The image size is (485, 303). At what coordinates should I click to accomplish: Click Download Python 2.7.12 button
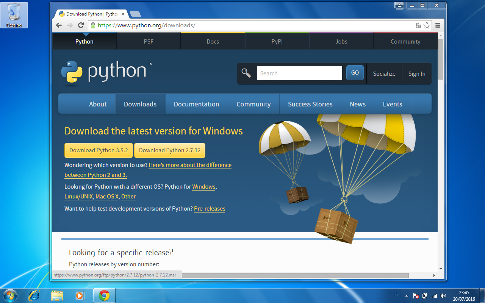click(x=170, y=150)
